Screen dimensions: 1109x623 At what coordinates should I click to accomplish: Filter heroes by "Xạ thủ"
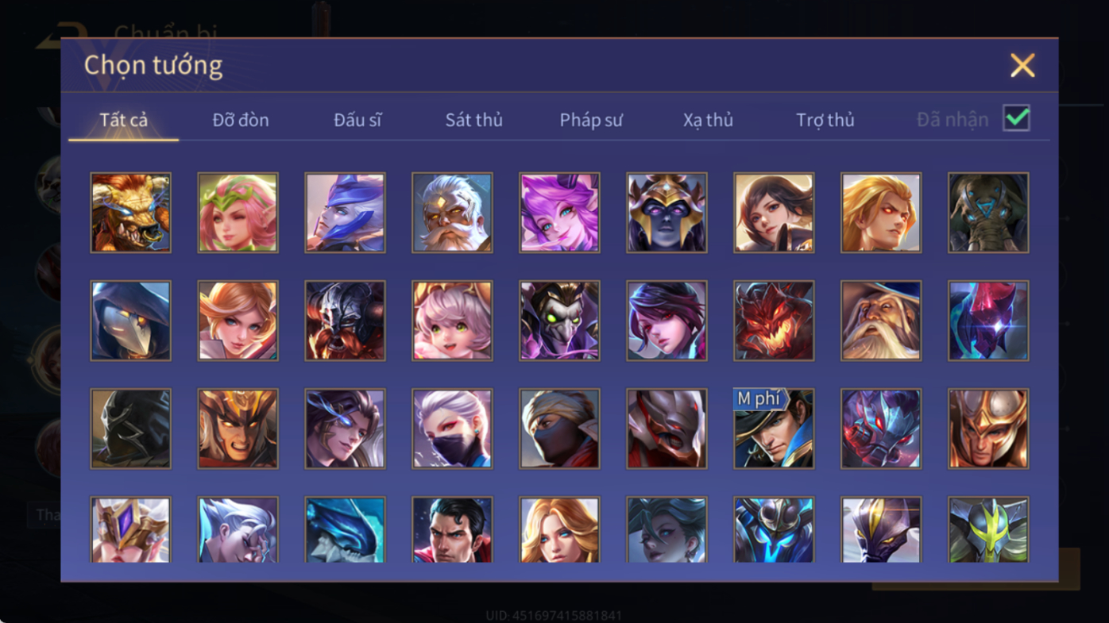point(708,120)
